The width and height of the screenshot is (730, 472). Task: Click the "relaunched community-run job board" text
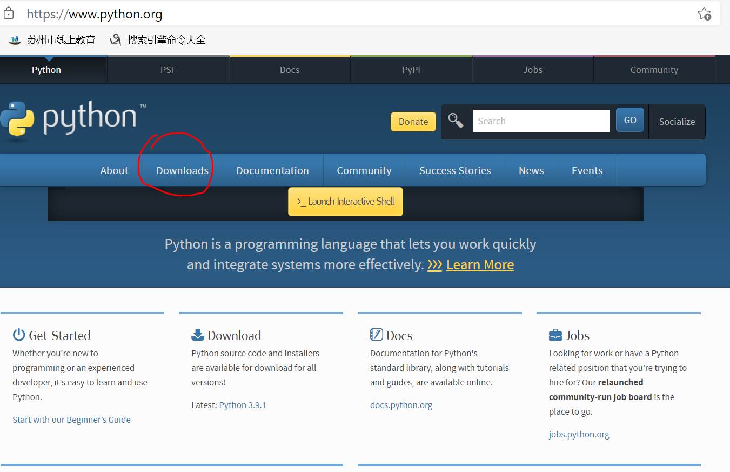(x=600, y=389)
